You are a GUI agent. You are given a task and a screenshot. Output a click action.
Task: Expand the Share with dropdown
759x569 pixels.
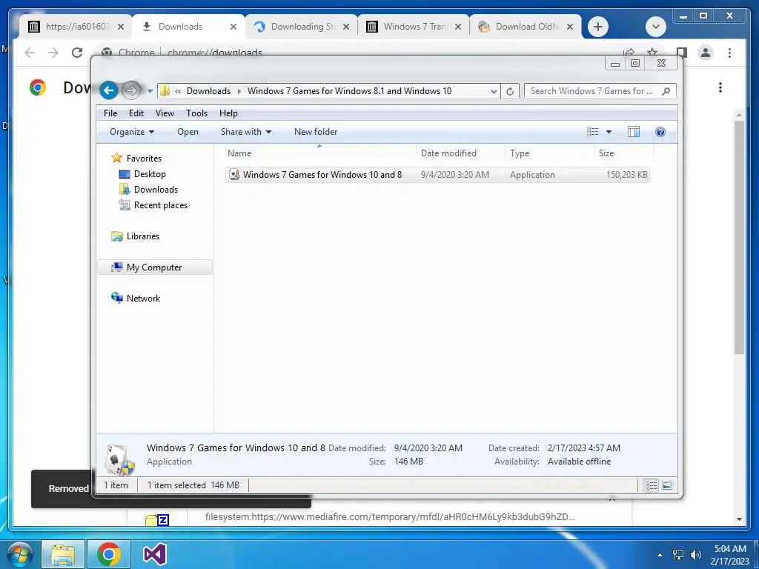tap(246, 132)
